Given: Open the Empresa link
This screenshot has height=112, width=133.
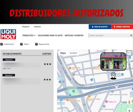Looking at the screenshot, I should click(26, 27).
